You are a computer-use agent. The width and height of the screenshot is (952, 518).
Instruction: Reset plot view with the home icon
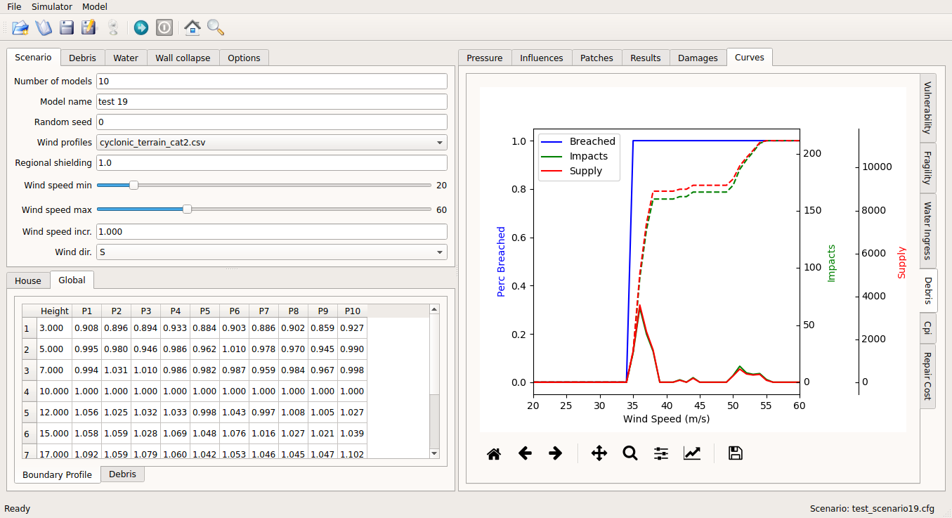point(494,453)
